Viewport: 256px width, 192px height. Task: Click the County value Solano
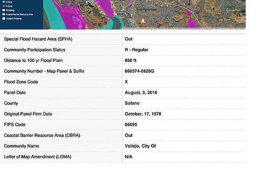132,103
